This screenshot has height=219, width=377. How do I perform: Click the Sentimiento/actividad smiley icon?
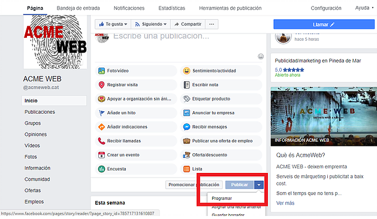click(186, 71)
